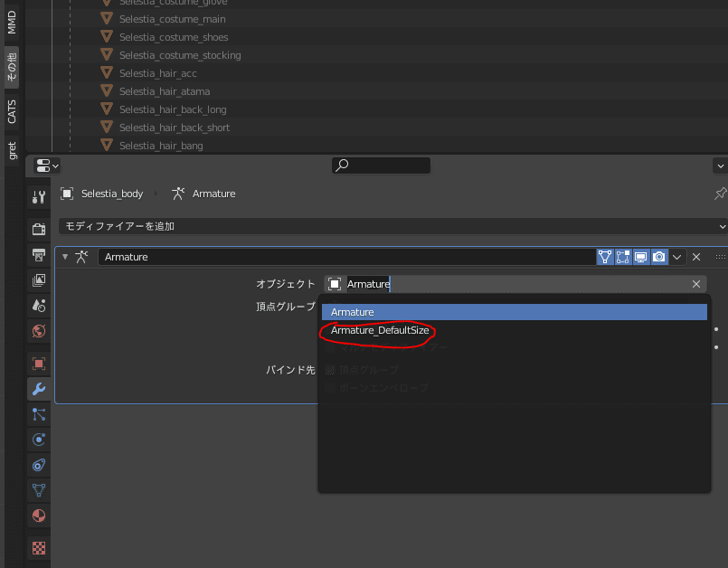The height and width of the screenshot is (568, 728).
Task: Open the Modifiers wrench tab
Action: [x=39, y=389]
